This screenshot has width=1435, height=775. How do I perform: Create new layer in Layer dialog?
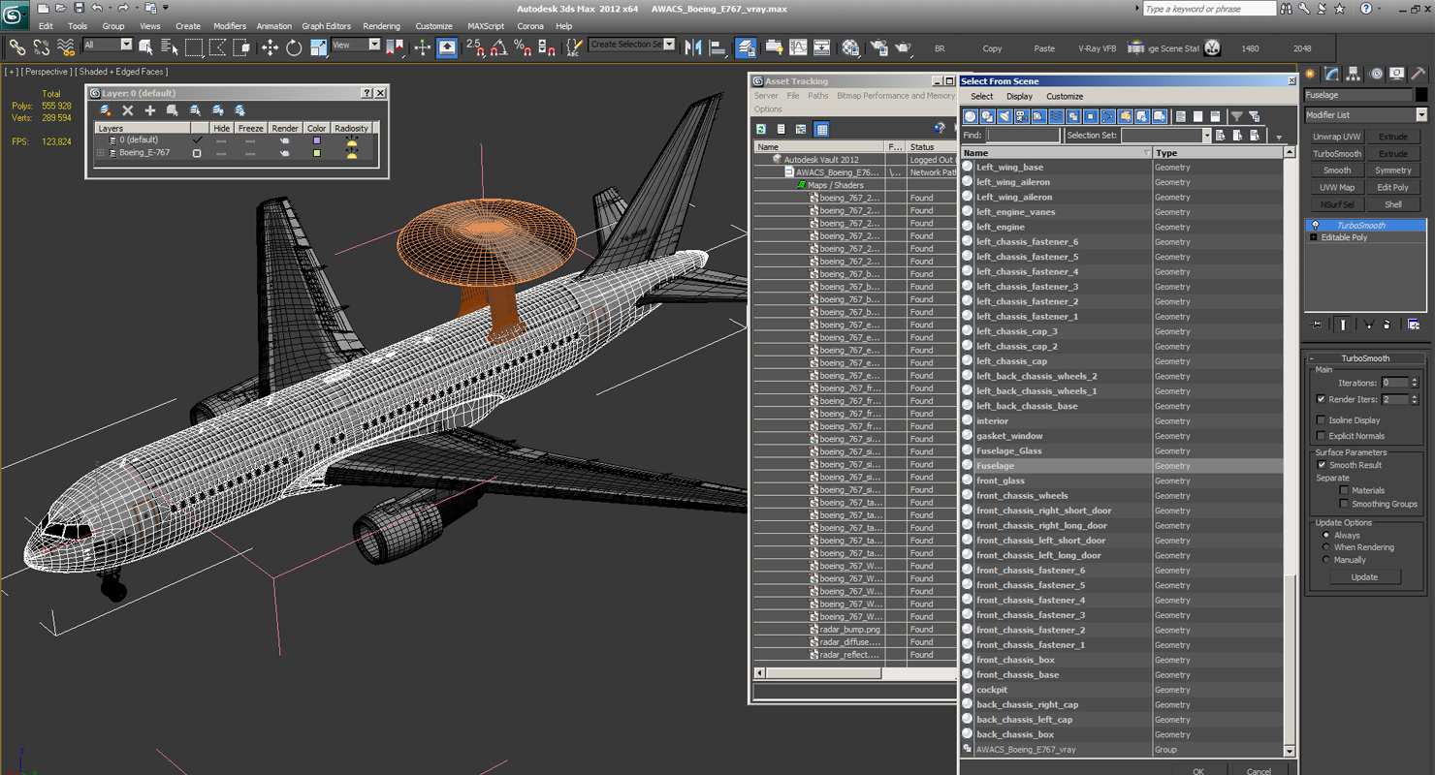click(106, 110)
